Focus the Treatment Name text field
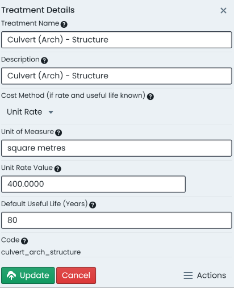This screenshot has width=234, height=288. (x=116, y=40)
